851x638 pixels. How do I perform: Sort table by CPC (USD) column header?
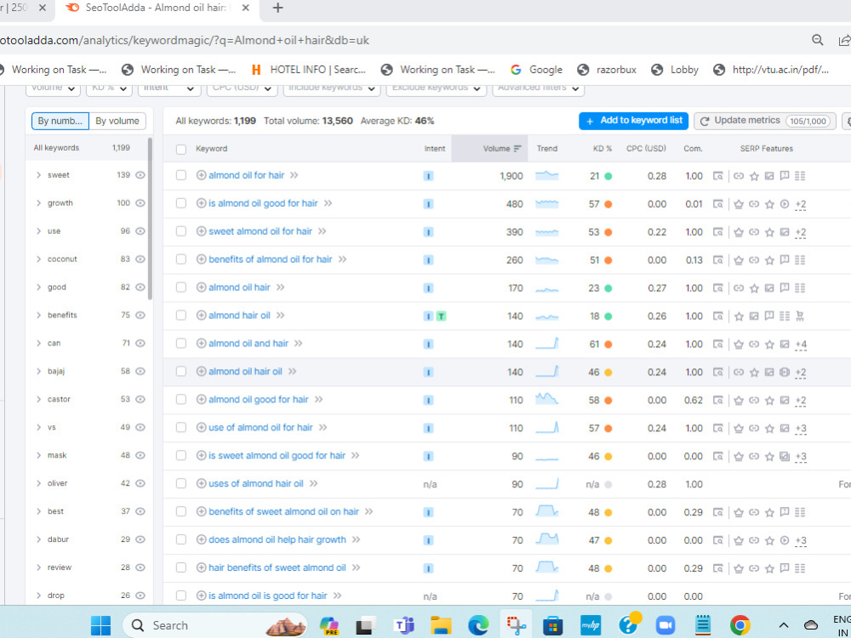[646, 149]
